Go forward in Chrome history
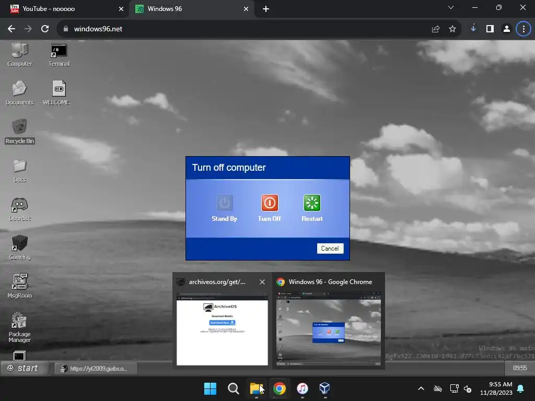535x401 pixels. (28, 29)
